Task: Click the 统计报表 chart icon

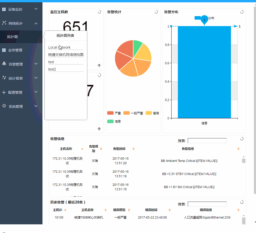Action: [4, 77]
